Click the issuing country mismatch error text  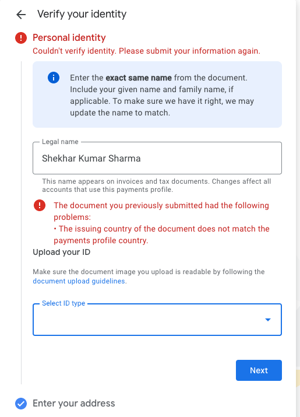(x=161, y=234)
